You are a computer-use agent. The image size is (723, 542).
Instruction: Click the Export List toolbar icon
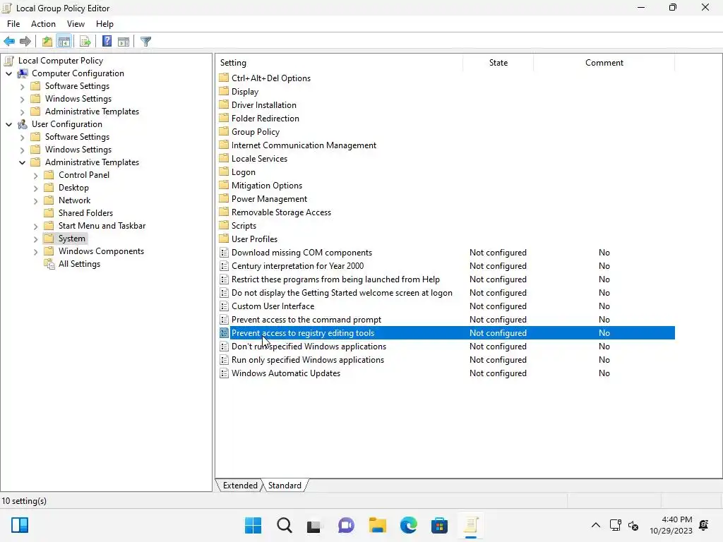coord(85,42)
